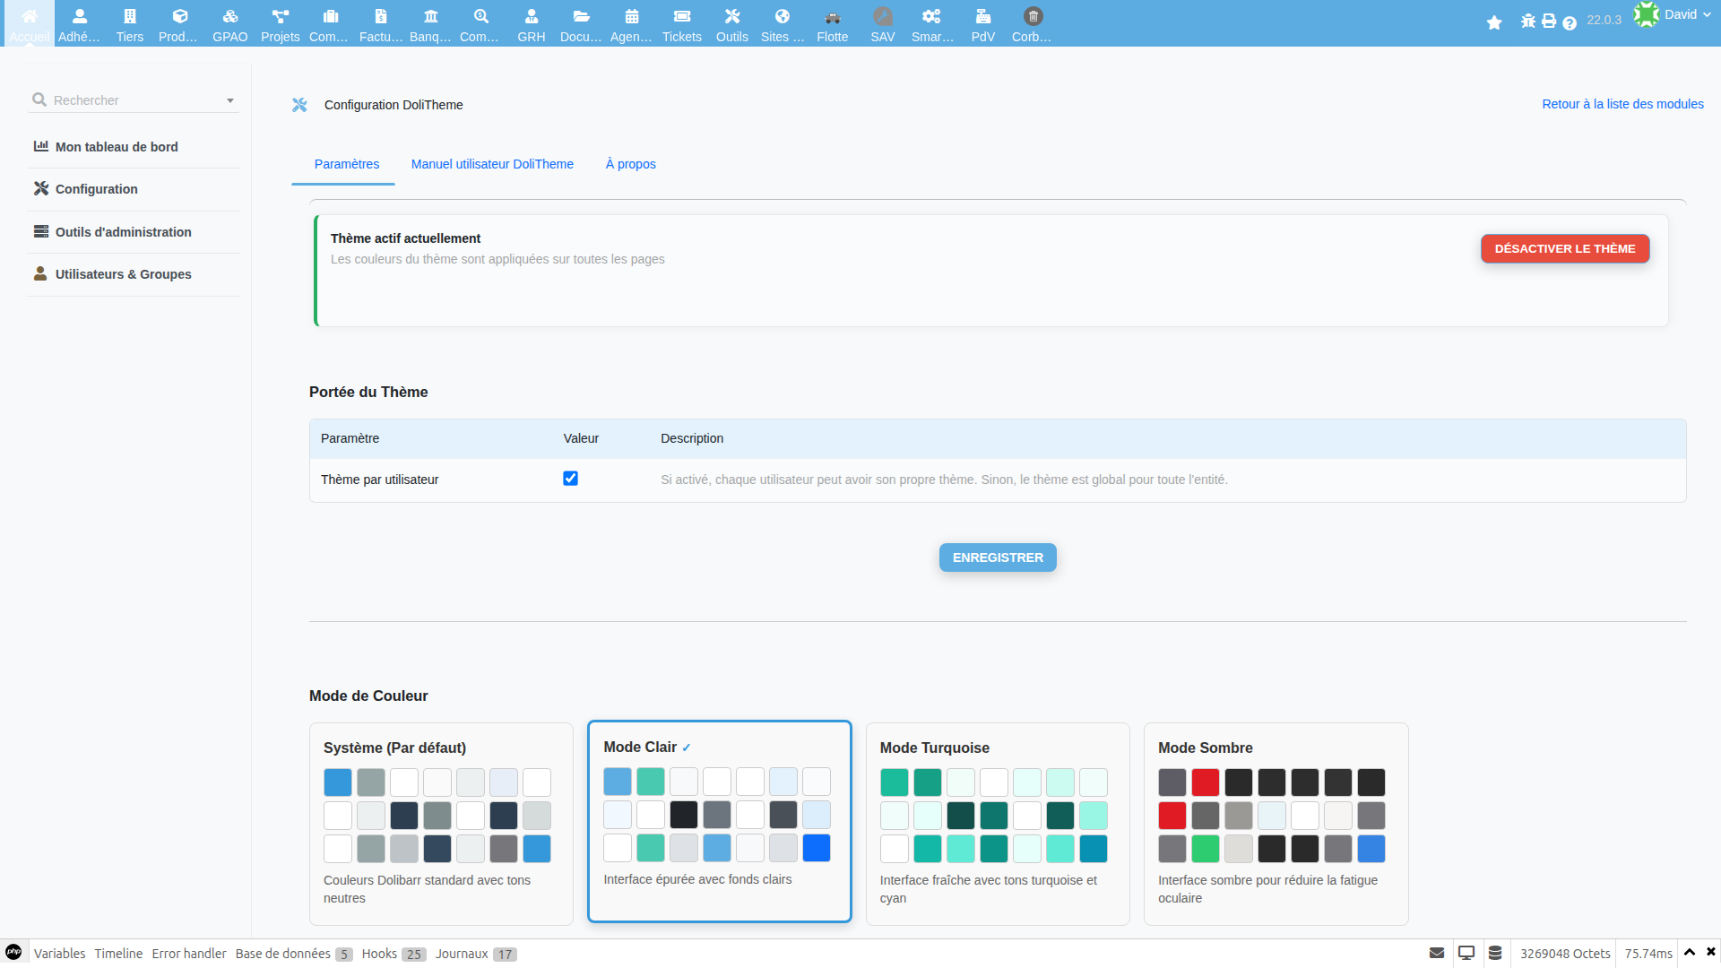Switch to Manuel utilisateur DoliTheme tab
1721x968 pixels.
tap(492, 164)
